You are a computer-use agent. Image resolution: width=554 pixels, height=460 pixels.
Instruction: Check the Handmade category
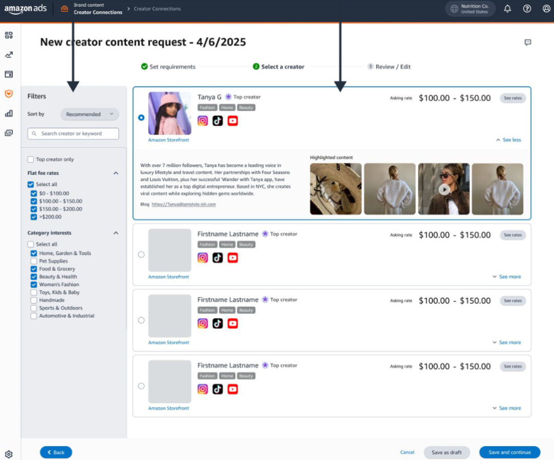point(33,301)
